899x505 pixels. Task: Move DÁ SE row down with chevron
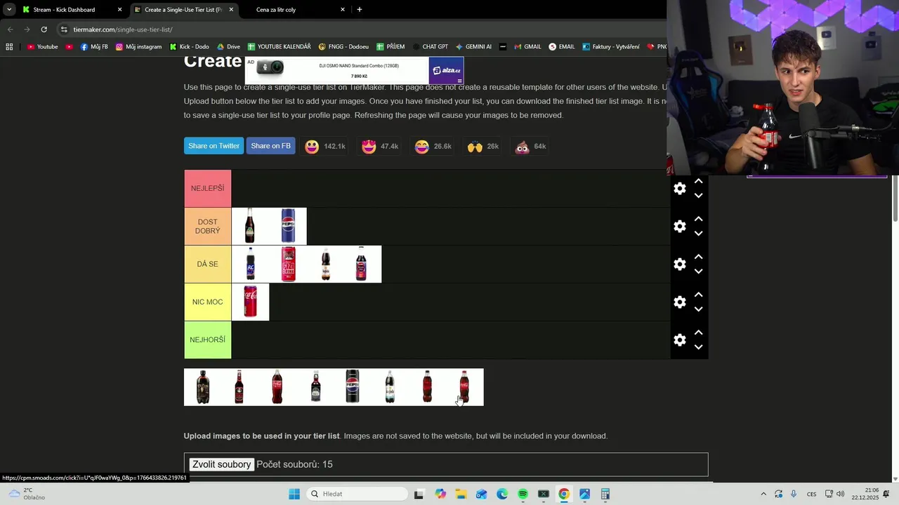click(x=698, y=271)
